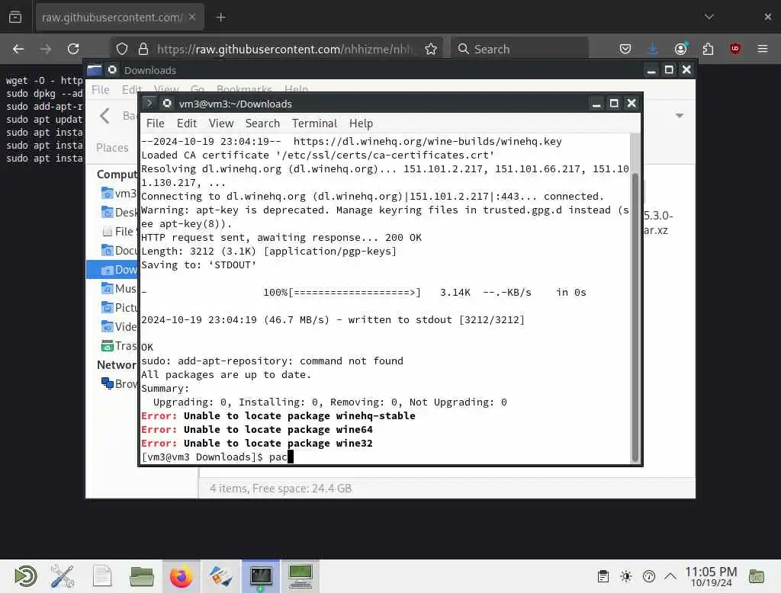Select the raw.githubusercontent.com tab

(120, 18)
